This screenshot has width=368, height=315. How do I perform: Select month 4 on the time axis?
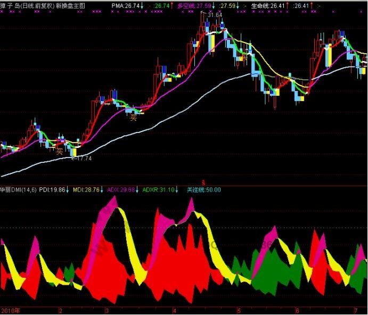(174, 310)
